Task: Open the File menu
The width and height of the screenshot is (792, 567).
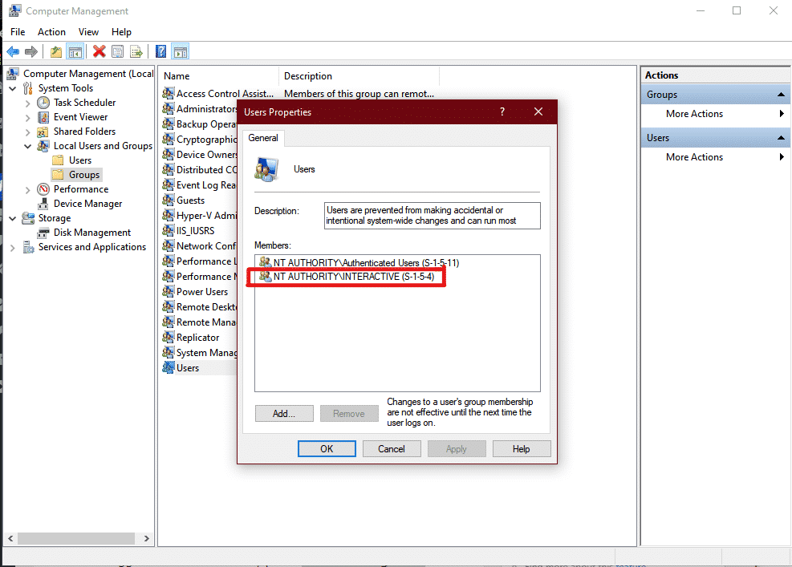Action: 18,32
